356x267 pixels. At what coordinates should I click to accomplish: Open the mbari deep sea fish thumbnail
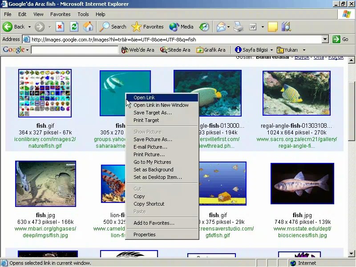pyautogui.click(x=46, y=184)
